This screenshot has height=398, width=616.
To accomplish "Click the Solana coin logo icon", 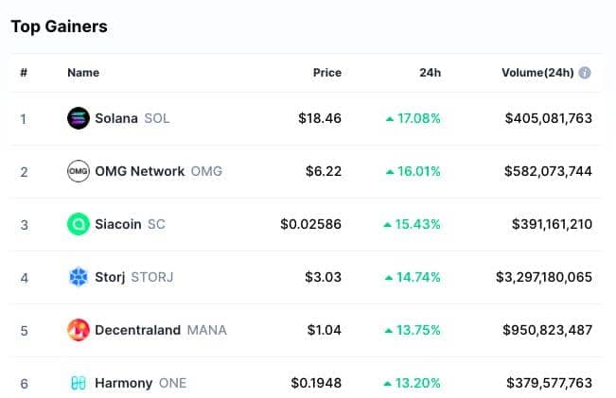I will [79, 118].
